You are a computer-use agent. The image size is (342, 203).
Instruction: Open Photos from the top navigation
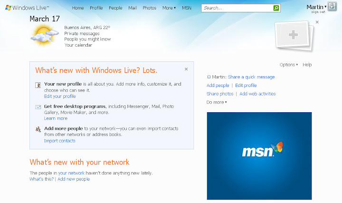[x=150, y=8]
